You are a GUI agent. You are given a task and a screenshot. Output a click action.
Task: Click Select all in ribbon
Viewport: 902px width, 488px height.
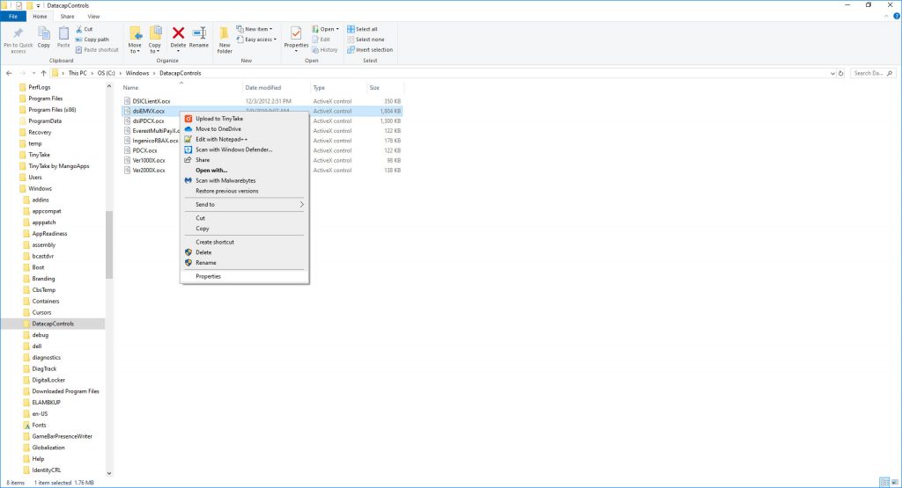pos(362,29)
